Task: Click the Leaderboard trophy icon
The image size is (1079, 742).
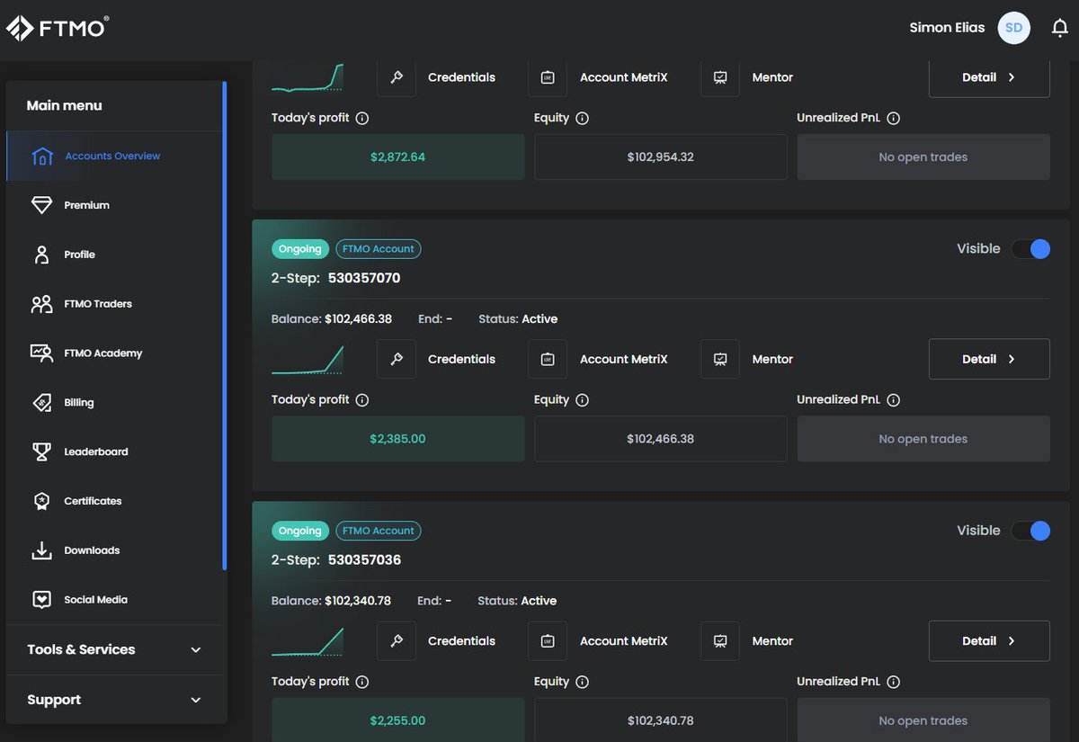Action: point(42,451)
